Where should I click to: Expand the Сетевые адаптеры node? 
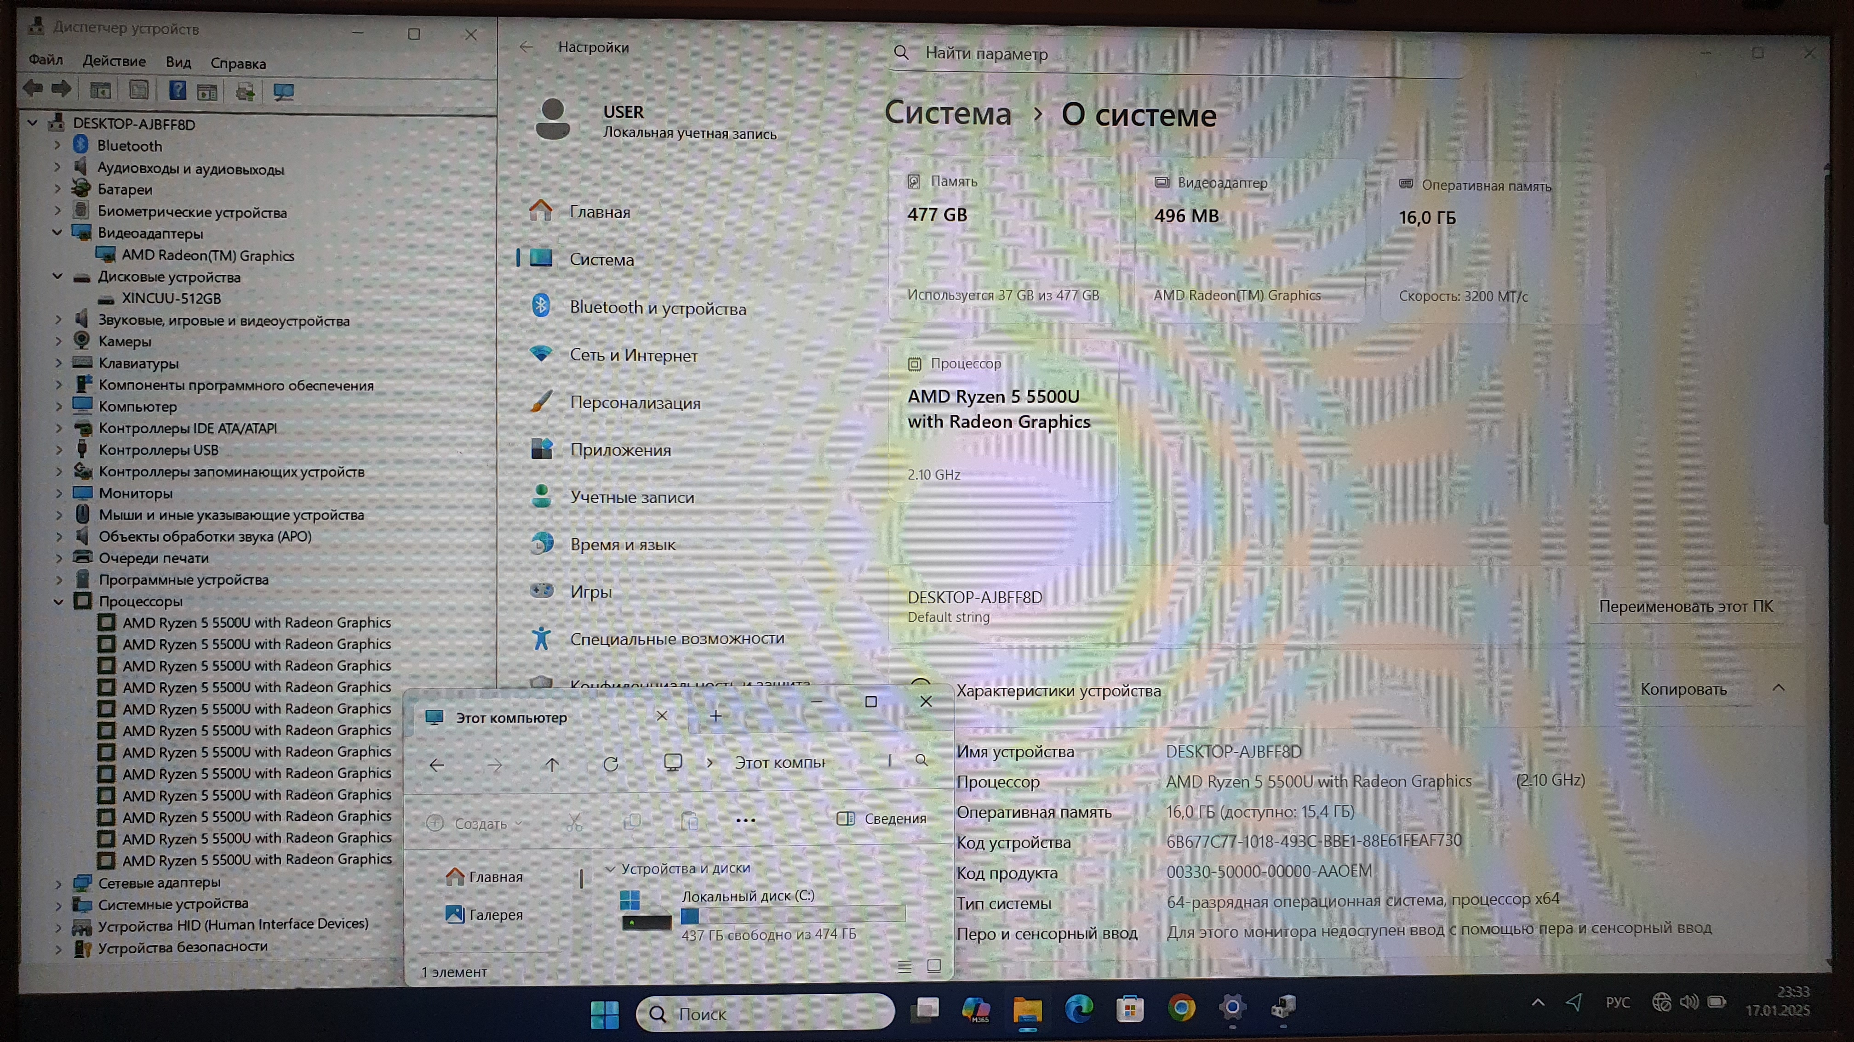(x=58, y=883)
